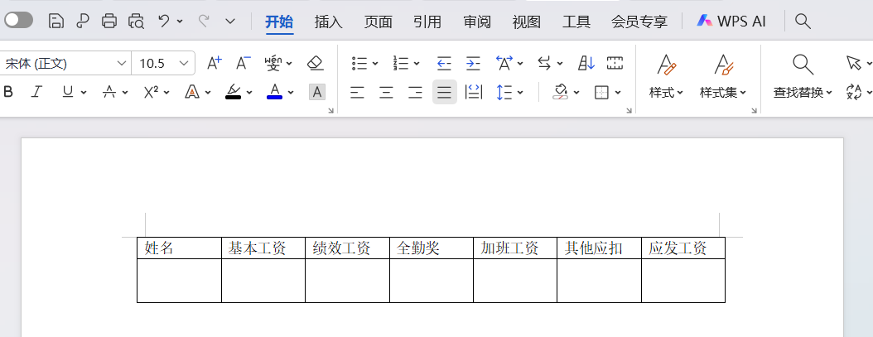Click the numbered list icon
Viewport: 873px width, 337px height.
click(x=401, y=63)
